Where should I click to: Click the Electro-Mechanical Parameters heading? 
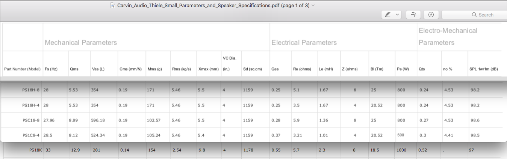click(448, 36)
